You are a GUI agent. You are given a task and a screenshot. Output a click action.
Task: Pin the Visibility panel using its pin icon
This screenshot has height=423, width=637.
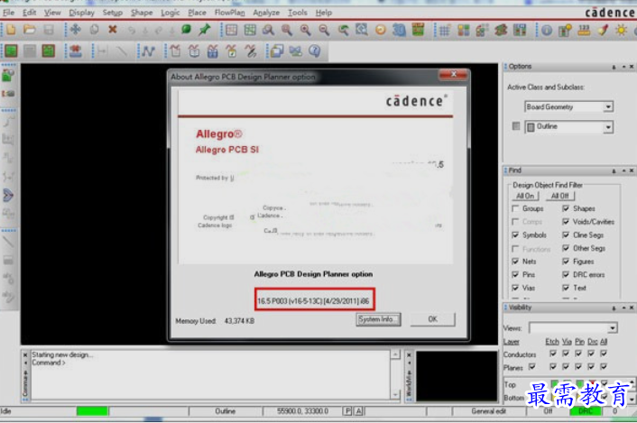(614, 308)
